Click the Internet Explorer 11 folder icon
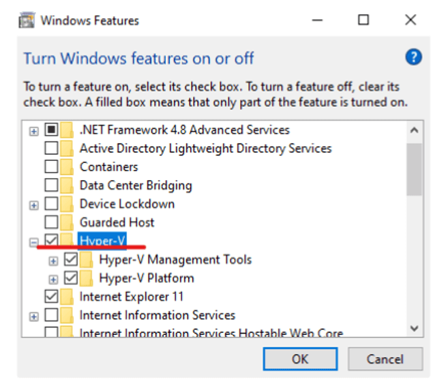The height and width of the screenshot is (386, 435). click(67, 297)
